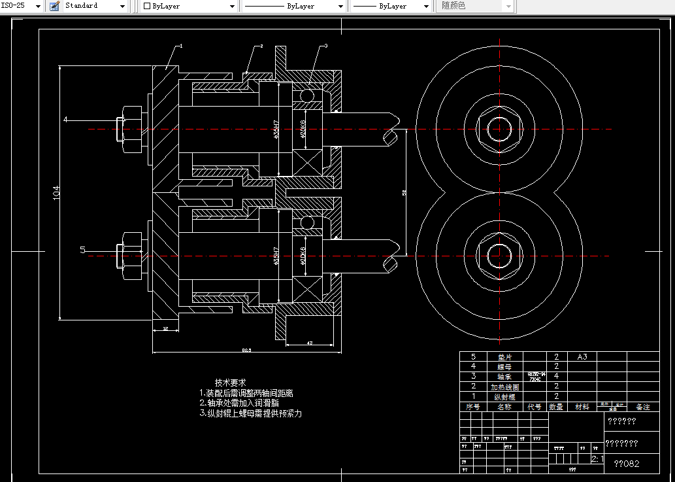Click the 43 width dimension text
Viewport: 675px width, 482px height.
point(310,343)
